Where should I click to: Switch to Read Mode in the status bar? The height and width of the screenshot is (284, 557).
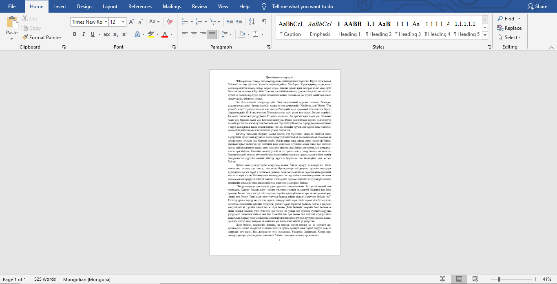click(443, 279)
